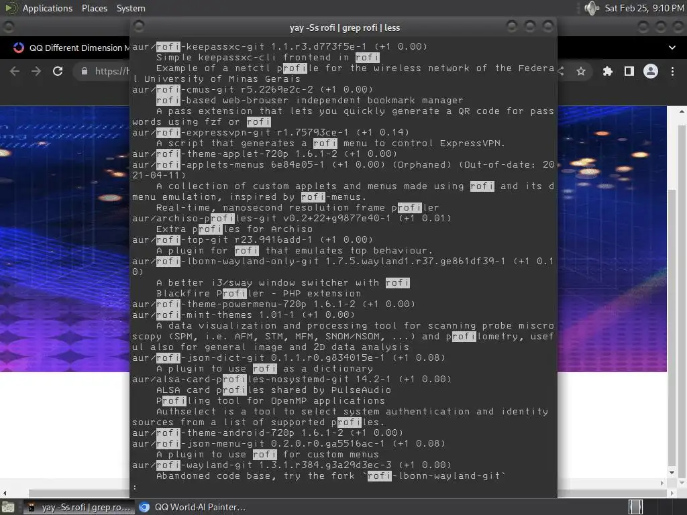Switch to the yay -Ss rofi taskbar item
The height and width of the screenshot is (515, 687).
click(79, 507)
